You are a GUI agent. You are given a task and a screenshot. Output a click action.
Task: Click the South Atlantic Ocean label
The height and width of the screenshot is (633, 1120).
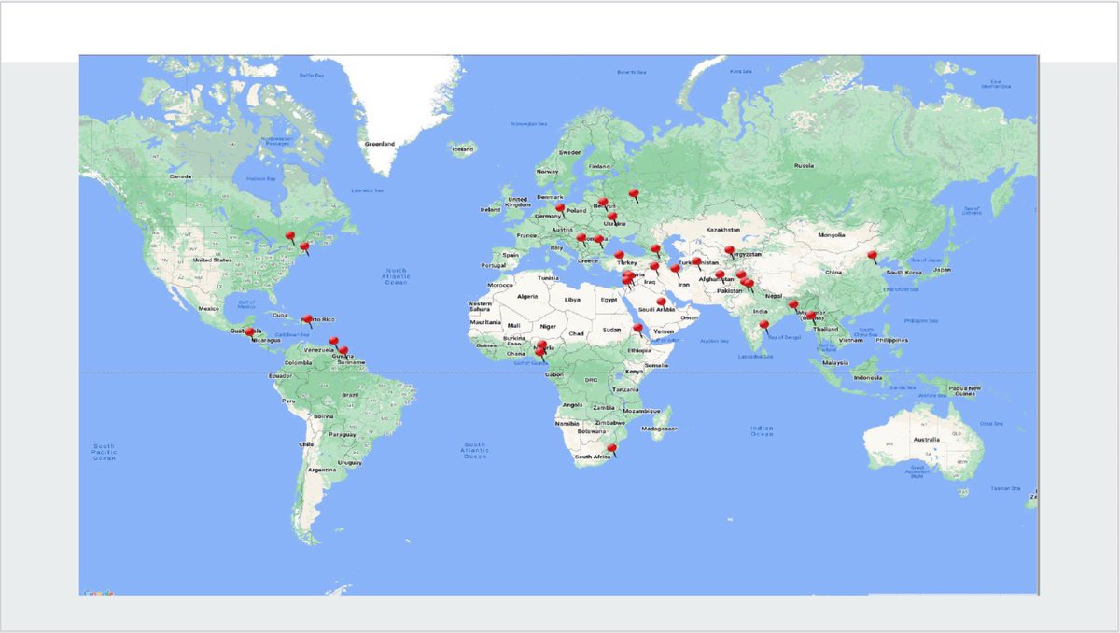coord(475,450)
